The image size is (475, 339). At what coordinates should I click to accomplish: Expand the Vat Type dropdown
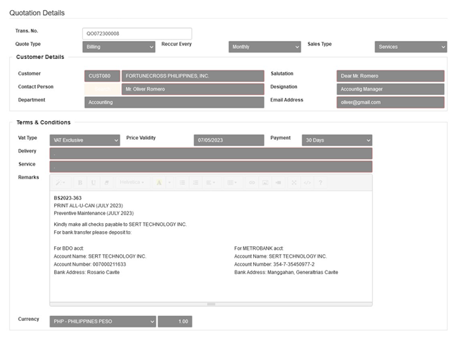pyautogui.click(x=85, y=140)
